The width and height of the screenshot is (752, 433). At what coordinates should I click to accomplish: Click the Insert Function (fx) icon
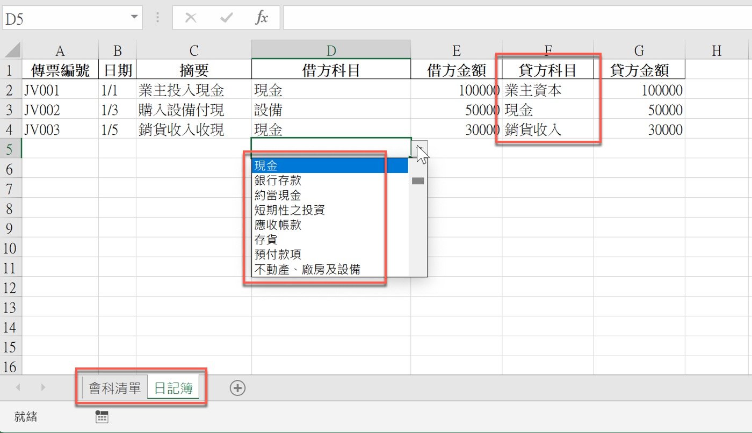point(262,17)
